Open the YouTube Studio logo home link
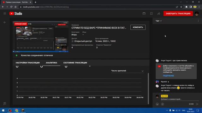The image size is (202, 113). 16,13
